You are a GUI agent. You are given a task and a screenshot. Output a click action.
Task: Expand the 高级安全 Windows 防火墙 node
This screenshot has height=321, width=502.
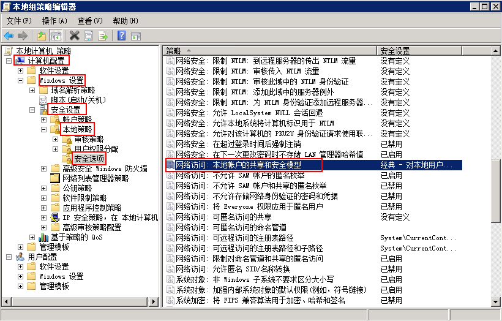[x=44, y=168]
